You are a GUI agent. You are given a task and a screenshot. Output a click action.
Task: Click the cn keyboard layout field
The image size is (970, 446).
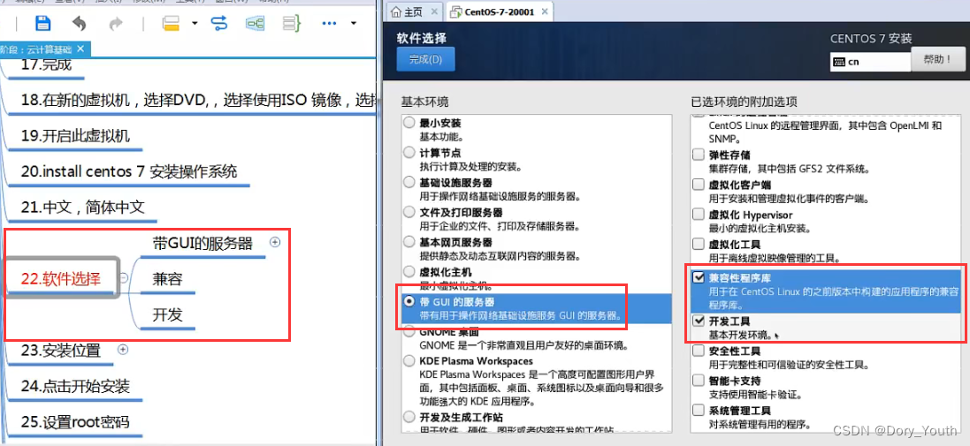coord(870,62)
